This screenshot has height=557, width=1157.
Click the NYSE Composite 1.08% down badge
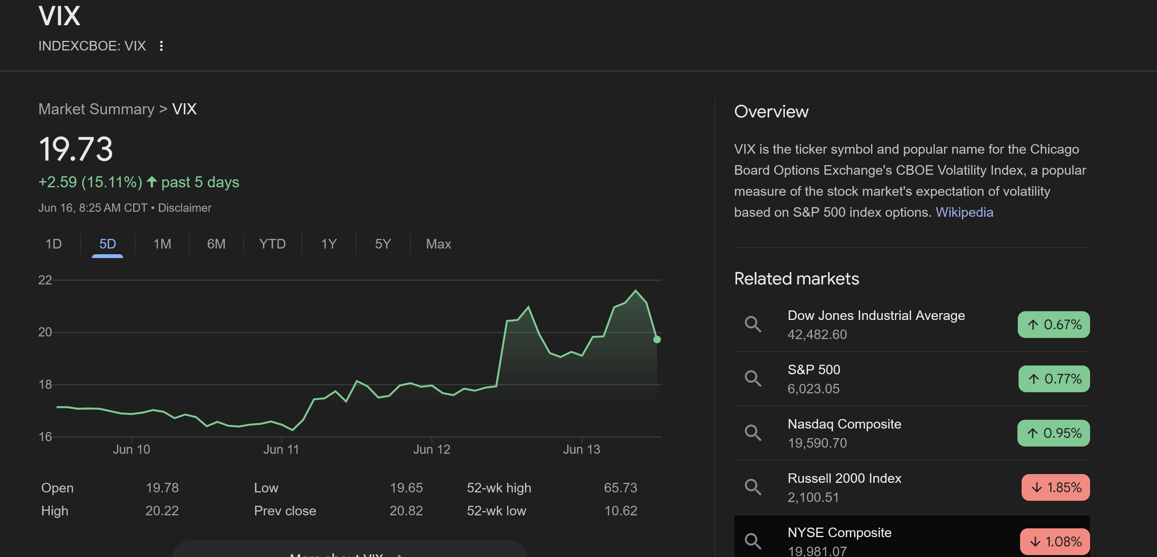(1054, 542)
